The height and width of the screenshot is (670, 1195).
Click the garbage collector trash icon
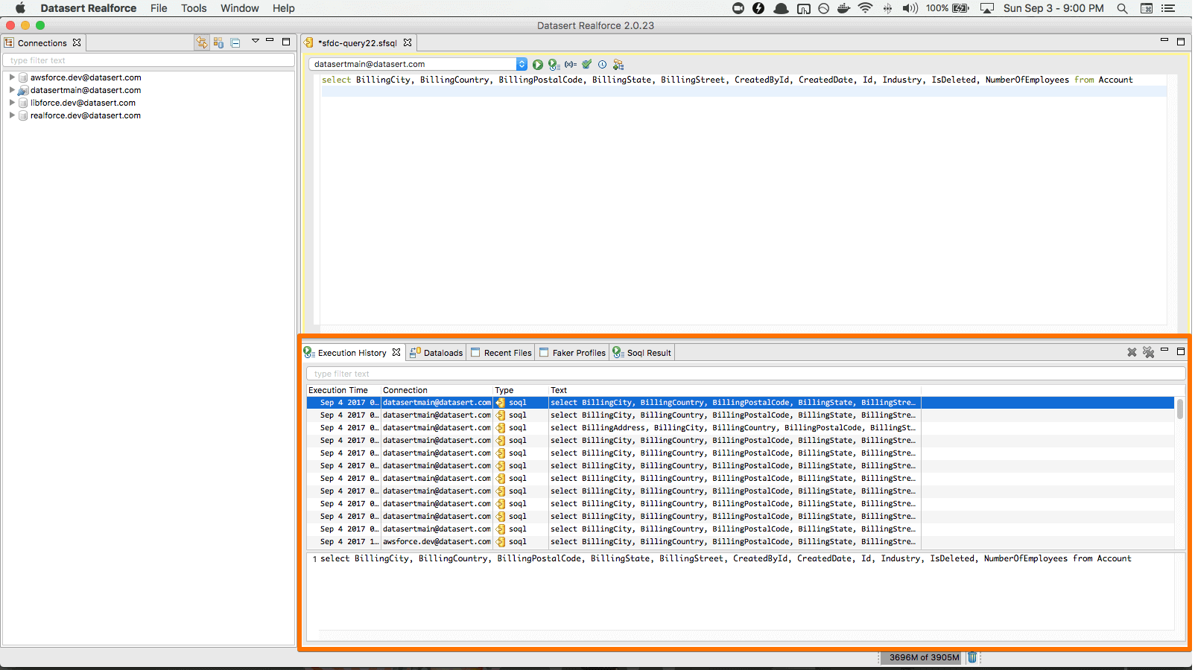coord(972,657)
